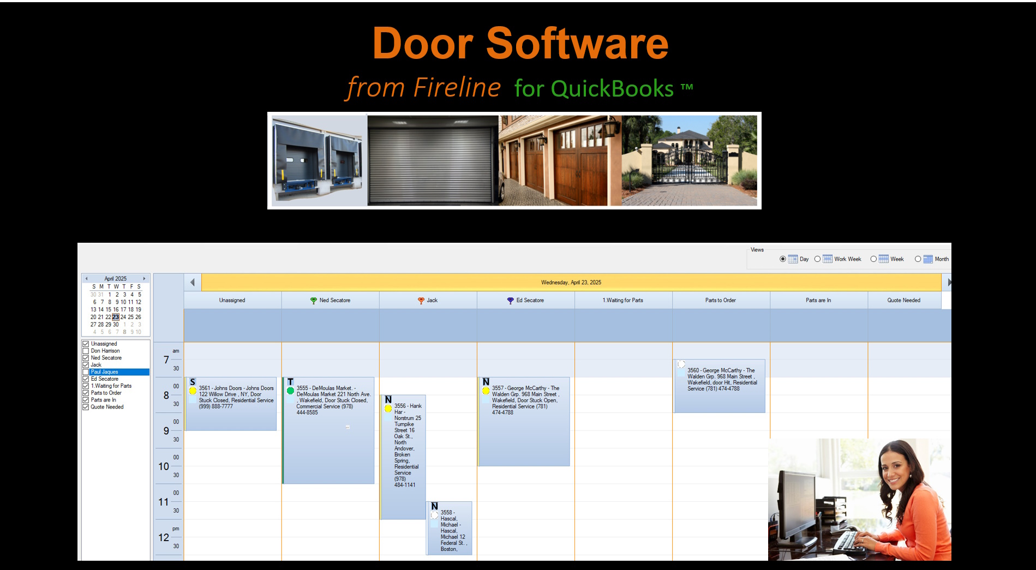Click the yellow status dot on job 3561
1036x570 pixels.
click(x=193, y=391)
